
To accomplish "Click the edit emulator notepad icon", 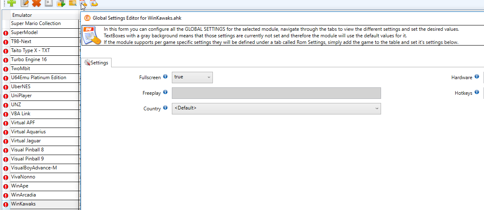I will point(24,3).
